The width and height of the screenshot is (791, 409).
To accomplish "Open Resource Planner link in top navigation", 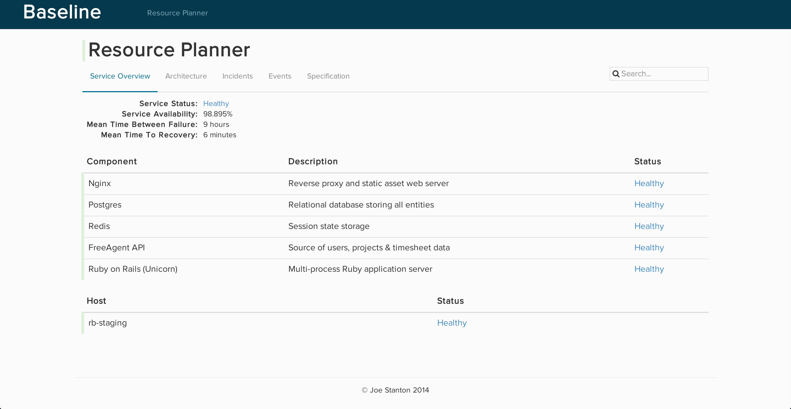I will 177,13.
